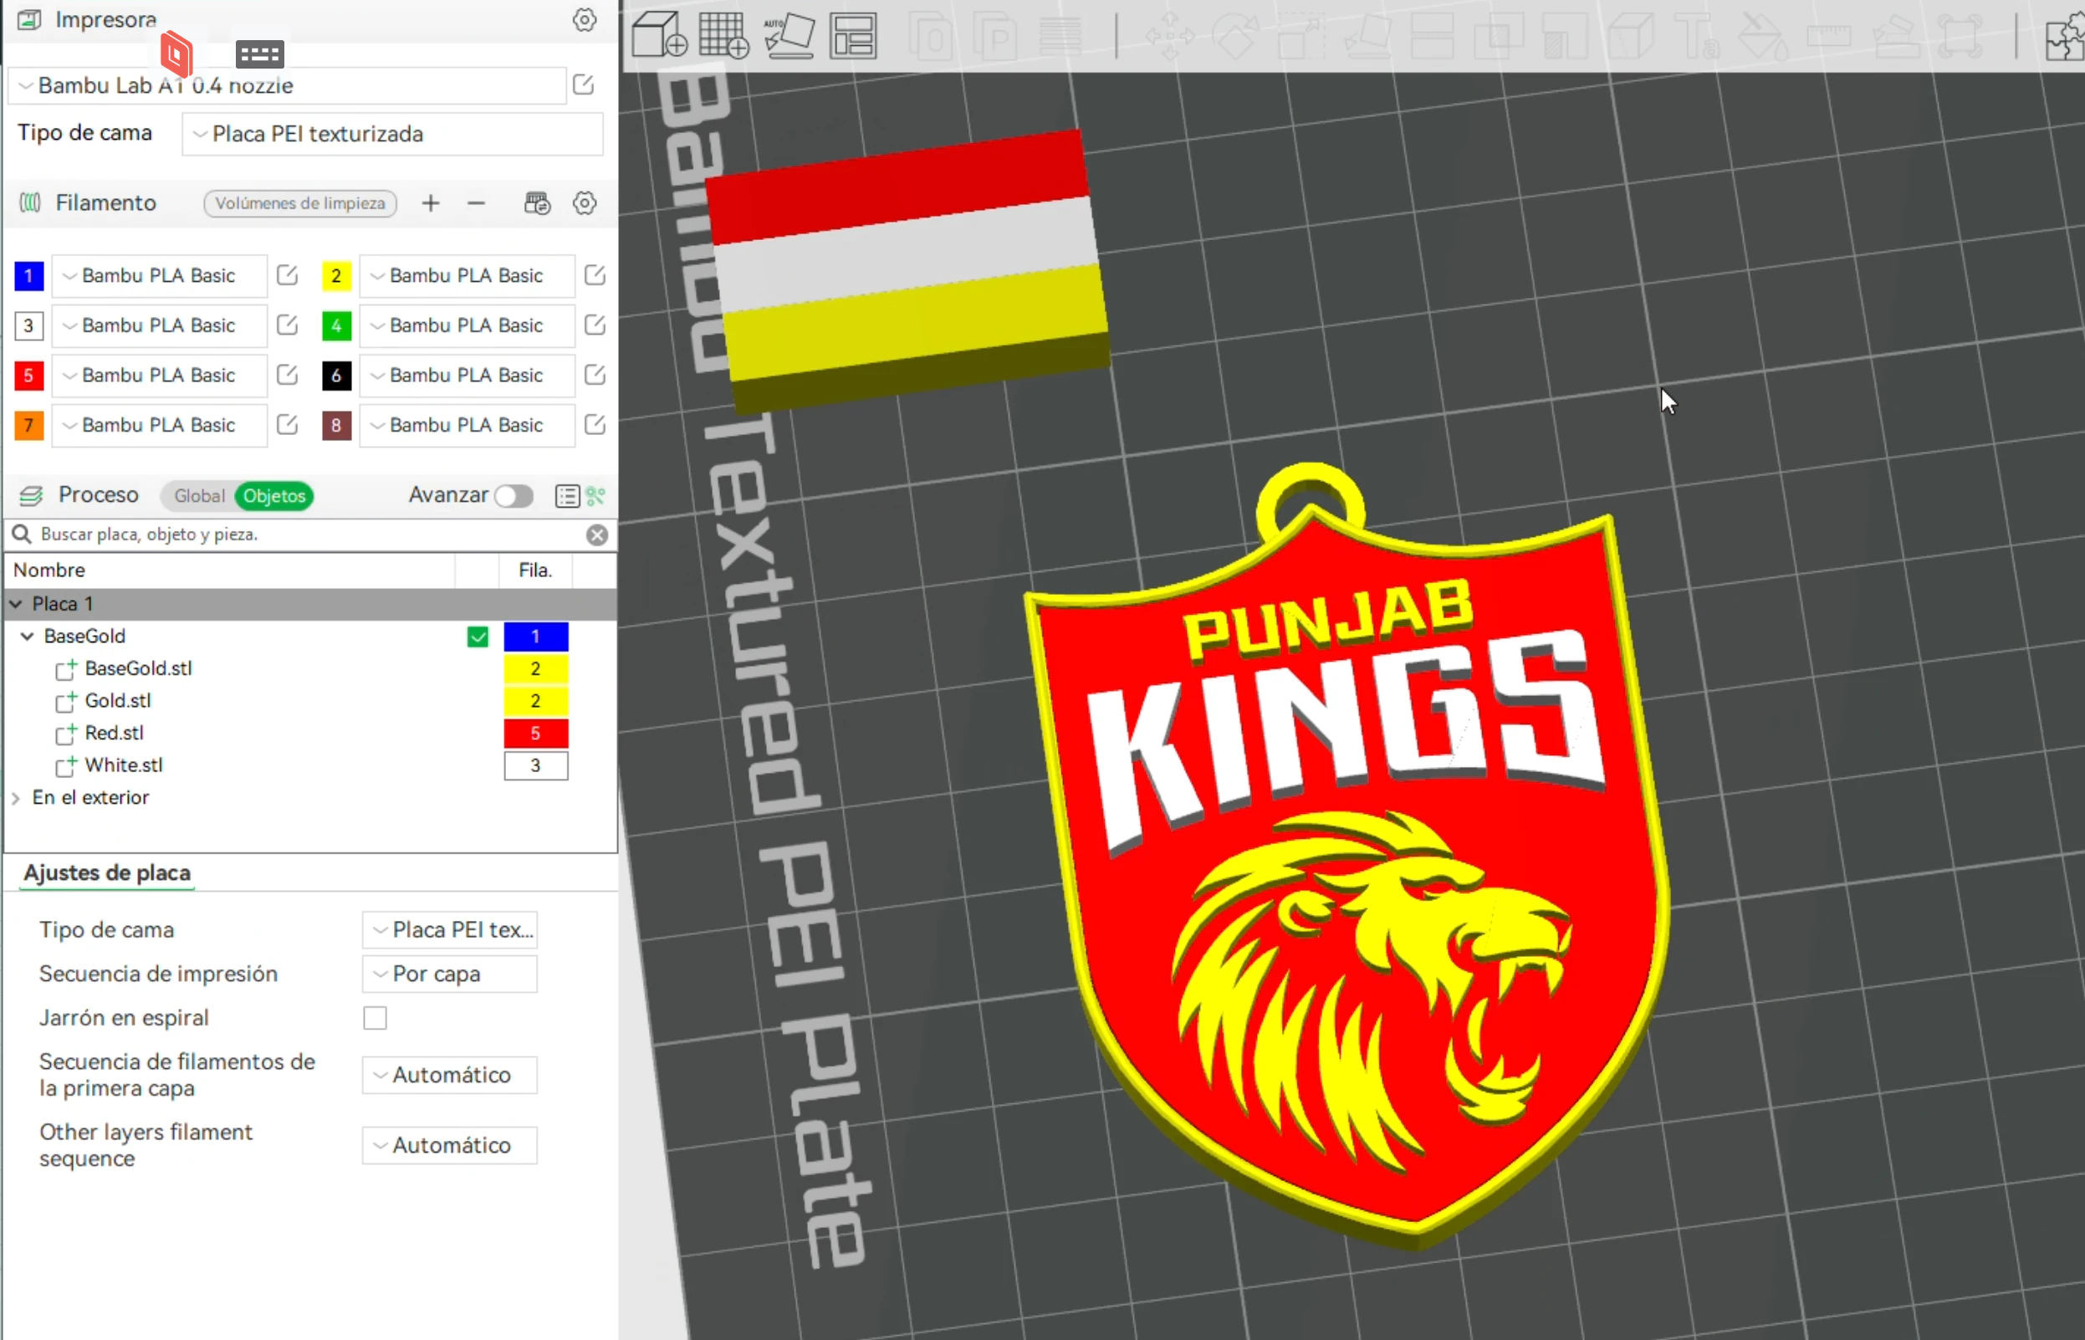Enable the Jarrón en espiral checkbox
Image resolution: width=2085 pixels, height=1340 pixels.
pyautogui.click(x=375, y=1018)
